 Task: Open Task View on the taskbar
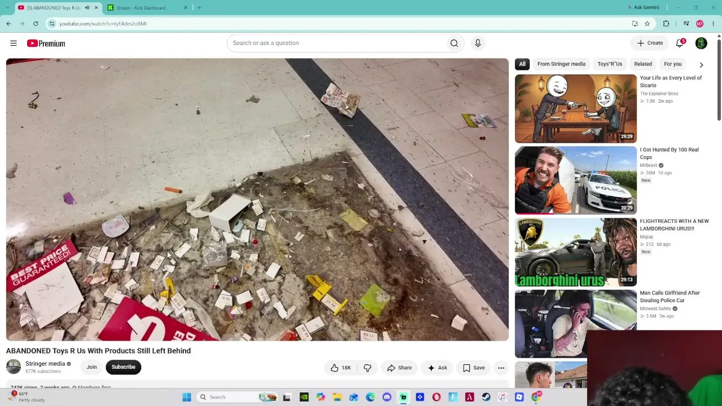tap(287, 397)
